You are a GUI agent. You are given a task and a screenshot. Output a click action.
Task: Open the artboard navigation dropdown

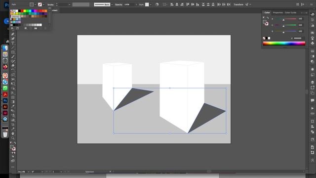click(61, 172)
